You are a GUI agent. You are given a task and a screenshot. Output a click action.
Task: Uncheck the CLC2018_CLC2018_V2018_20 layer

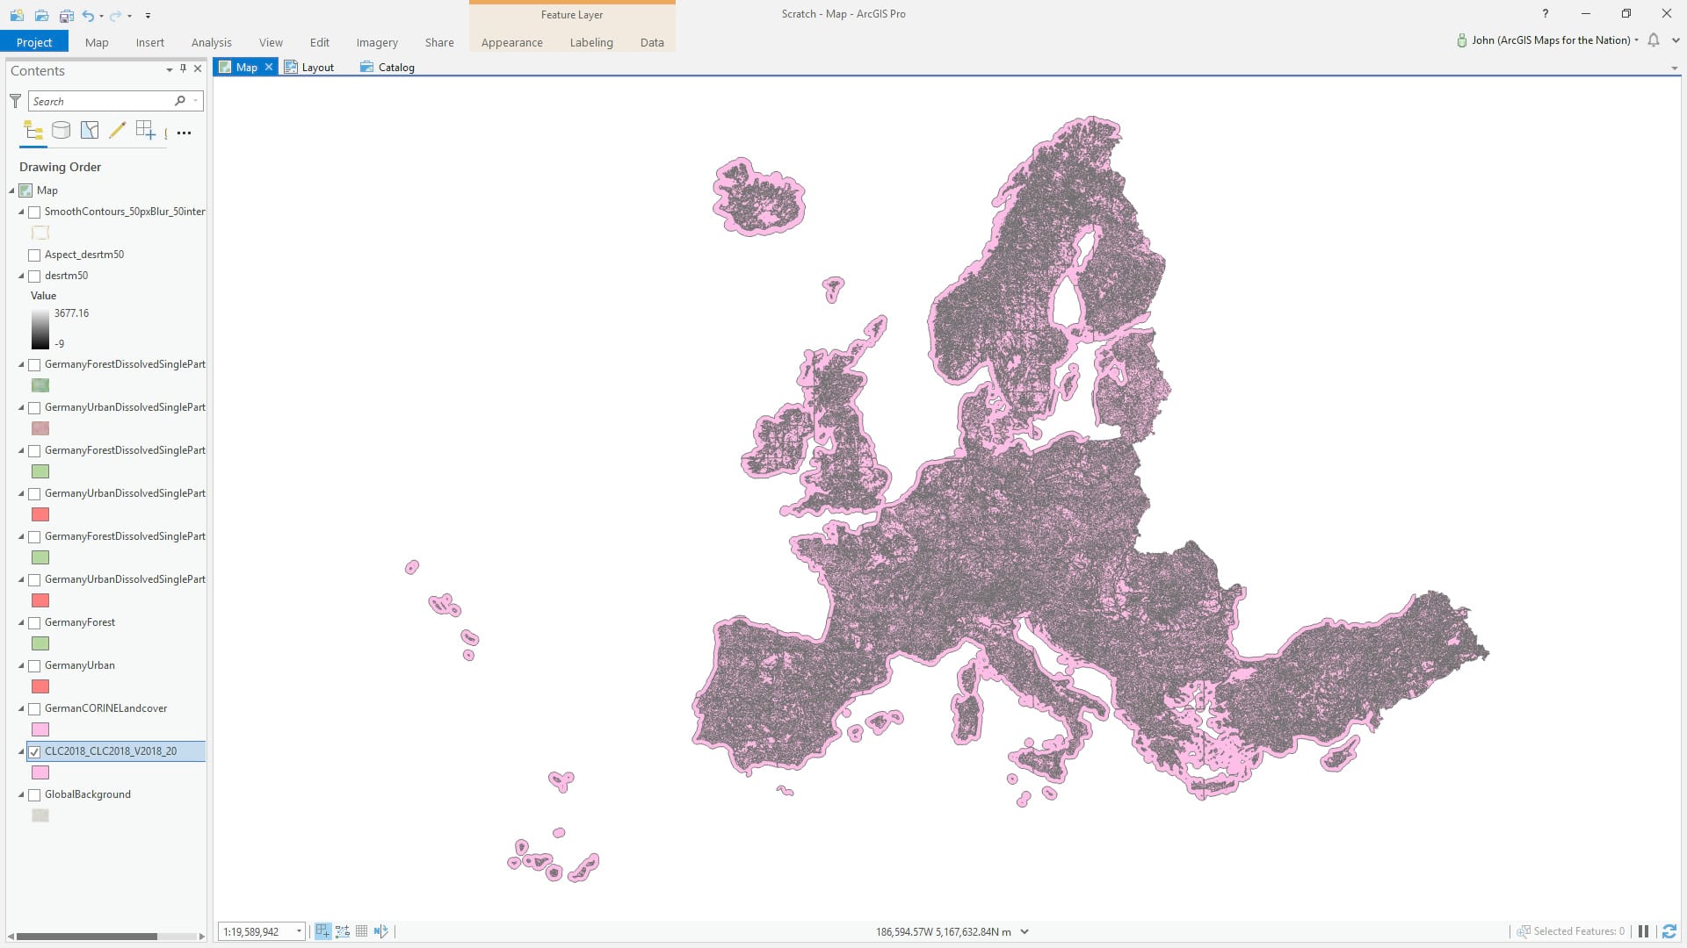pos(34,751)
